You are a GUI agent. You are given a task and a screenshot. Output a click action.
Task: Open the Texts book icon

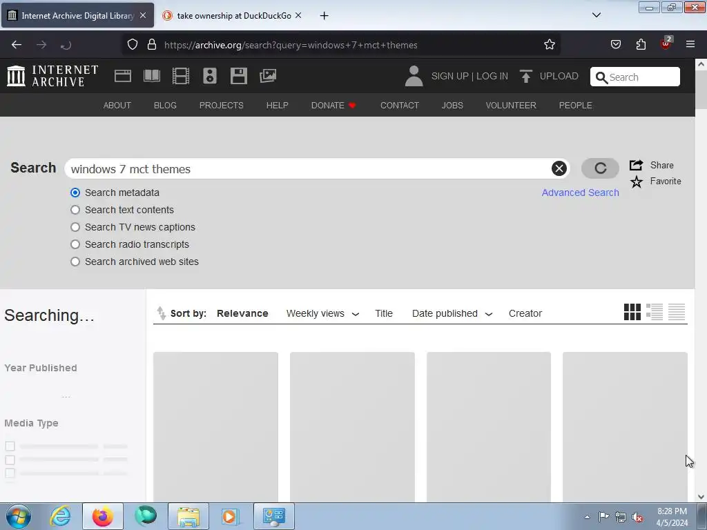pos(151,76)
